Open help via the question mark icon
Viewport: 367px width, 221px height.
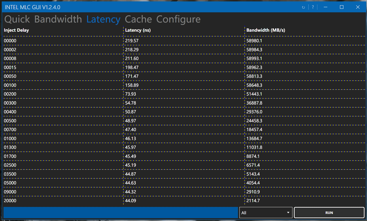[x=313, y=7]
